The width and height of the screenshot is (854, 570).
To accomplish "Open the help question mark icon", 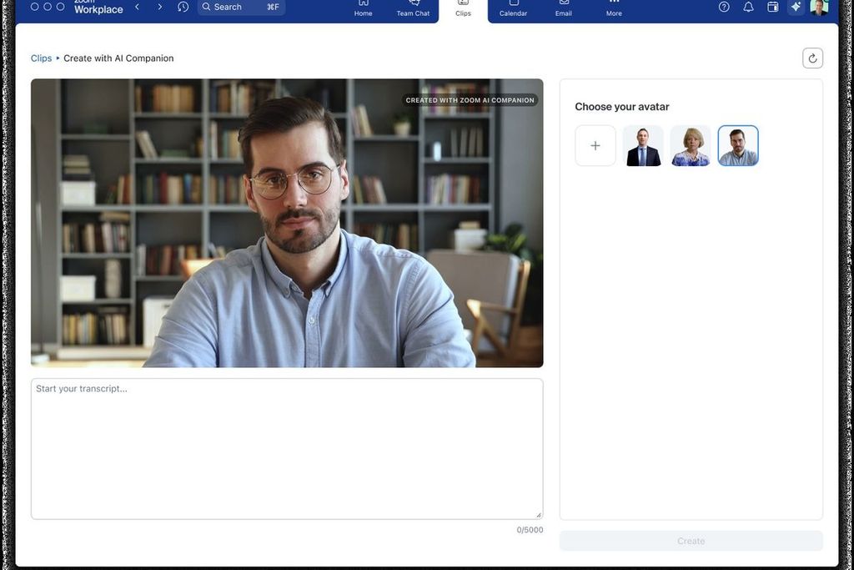I will (724, 7).
